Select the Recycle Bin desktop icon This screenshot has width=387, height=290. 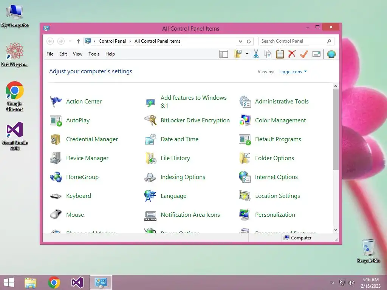coord(368,251)
